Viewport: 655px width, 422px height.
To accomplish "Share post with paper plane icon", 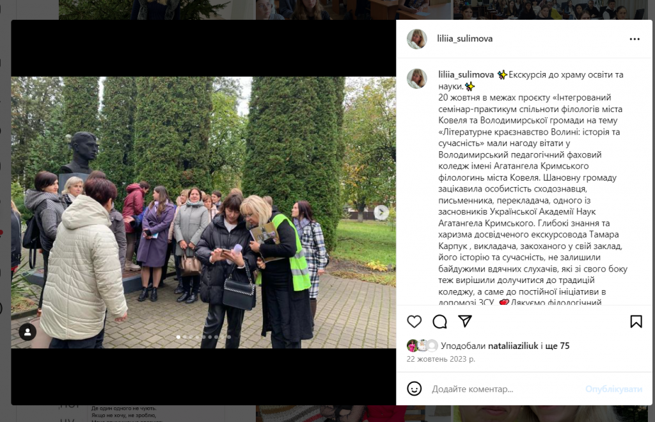I will [464, 321].
